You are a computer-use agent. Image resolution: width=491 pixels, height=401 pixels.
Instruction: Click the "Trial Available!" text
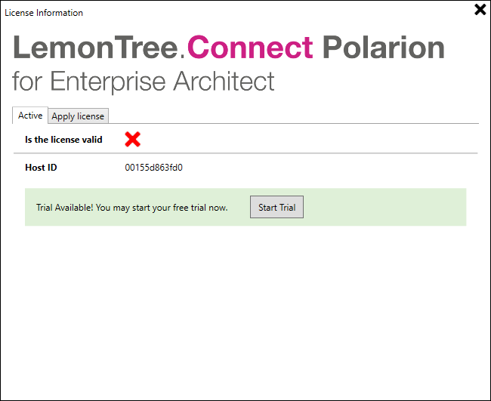click(x=64, y=208)
